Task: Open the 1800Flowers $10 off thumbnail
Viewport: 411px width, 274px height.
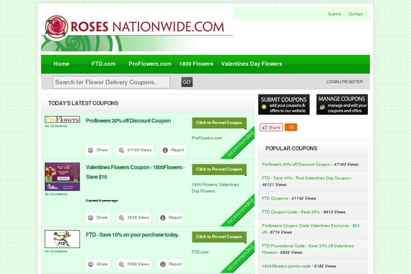Action: click(62, 177)
